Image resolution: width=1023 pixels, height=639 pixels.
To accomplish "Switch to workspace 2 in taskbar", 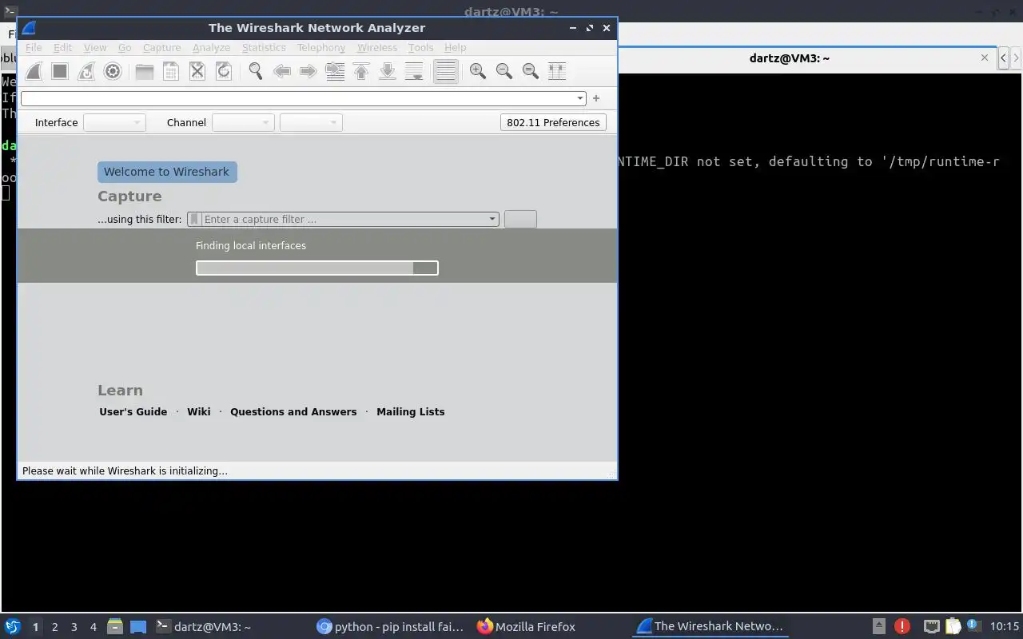I will (55, 627).
